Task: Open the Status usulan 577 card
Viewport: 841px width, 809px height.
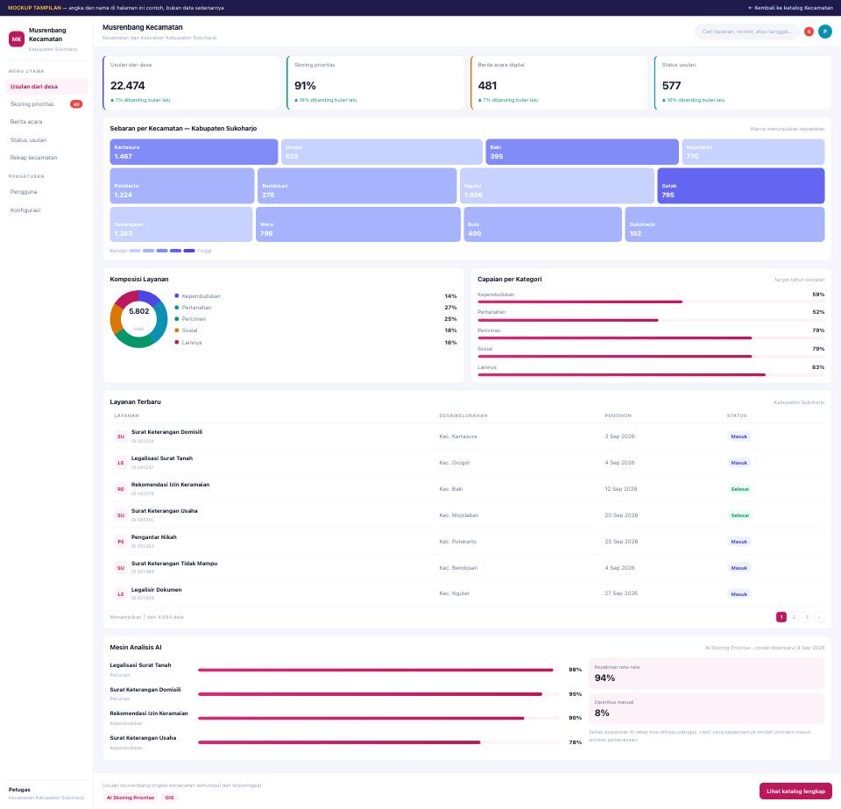Action: pos(743,82)
